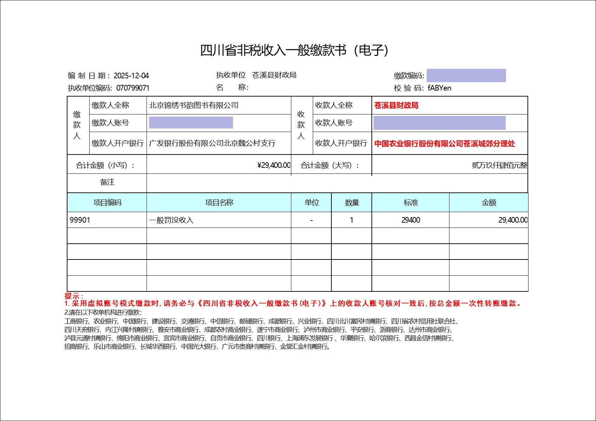
Task: Click the red 收款人全称 value 苍溪县财政局
Action: [396, 105]
